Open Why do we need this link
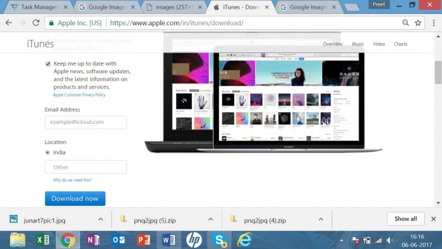This screenshot has height=249, width=442. (x=72, y=180)
